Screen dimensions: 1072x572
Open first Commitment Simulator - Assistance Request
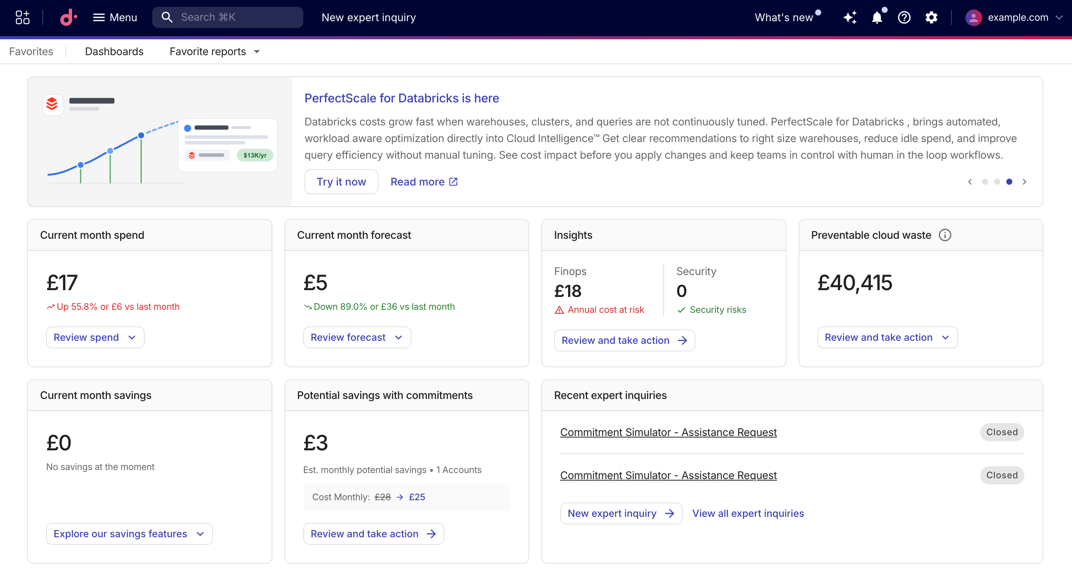(668, 432)
